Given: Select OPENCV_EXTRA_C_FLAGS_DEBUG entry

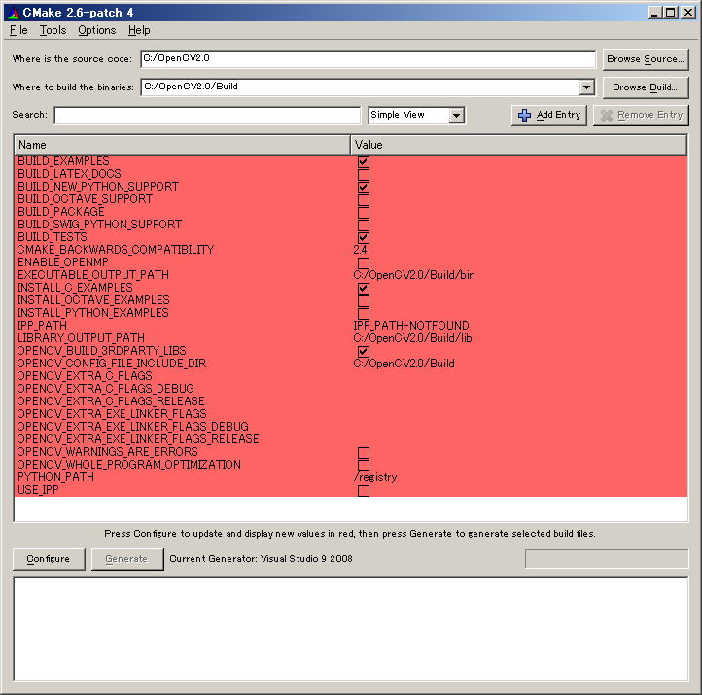Looking at the screenshot, I should point(106,389).
